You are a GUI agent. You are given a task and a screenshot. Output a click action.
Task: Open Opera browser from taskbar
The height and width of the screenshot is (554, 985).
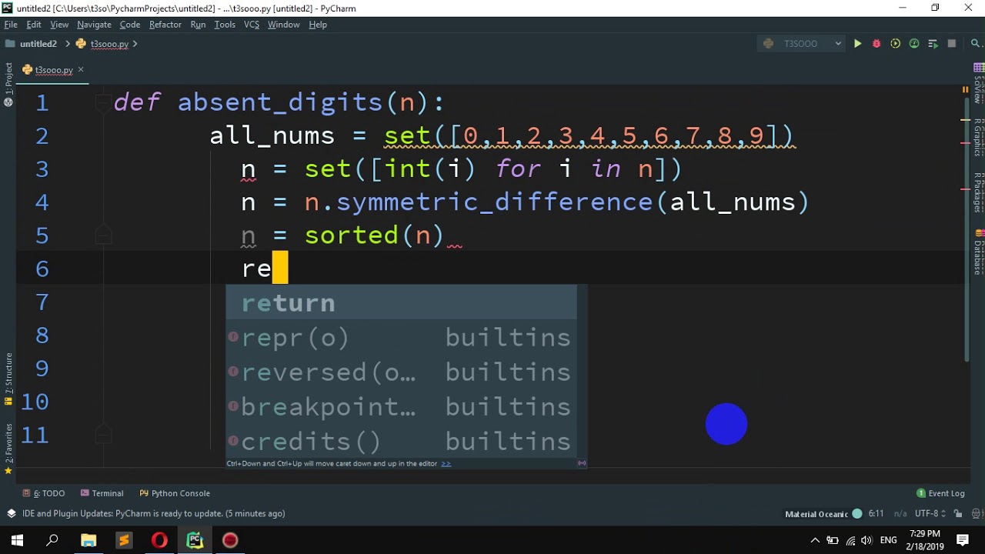pos(159,540)
